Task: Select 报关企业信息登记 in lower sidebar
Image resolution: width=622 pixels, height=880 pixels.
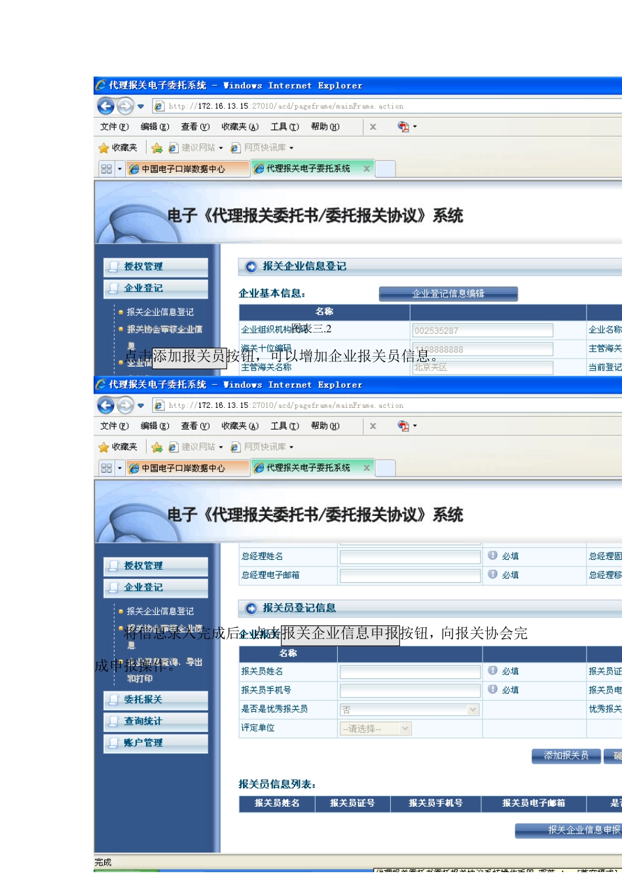Action: click(x=160, y=612)
